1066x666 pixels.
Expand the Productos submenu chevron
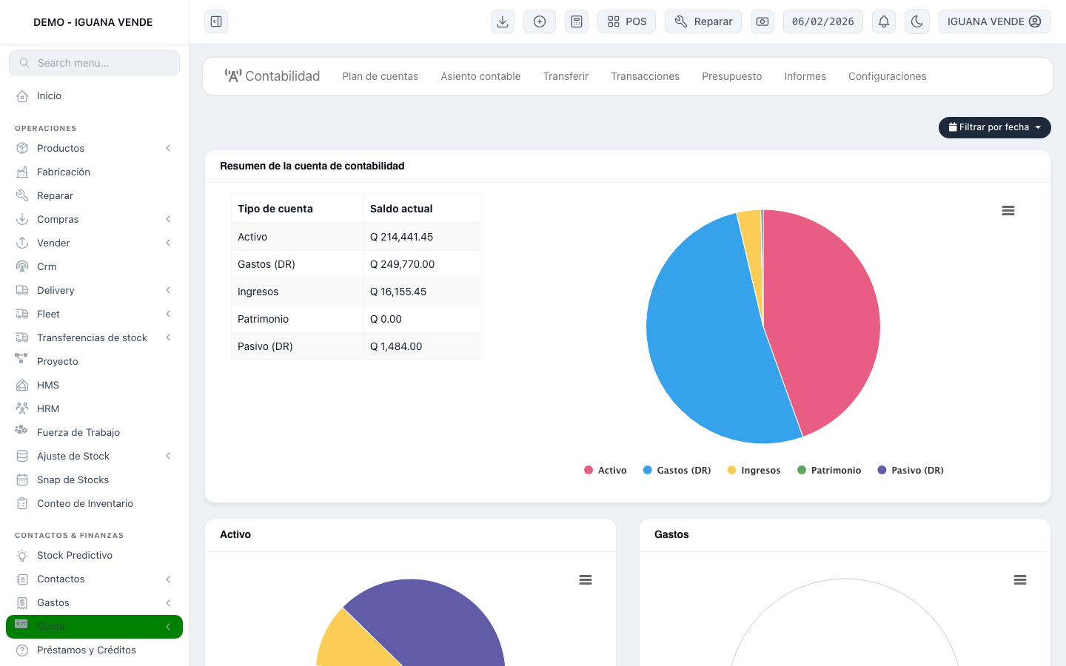(168, 148)
